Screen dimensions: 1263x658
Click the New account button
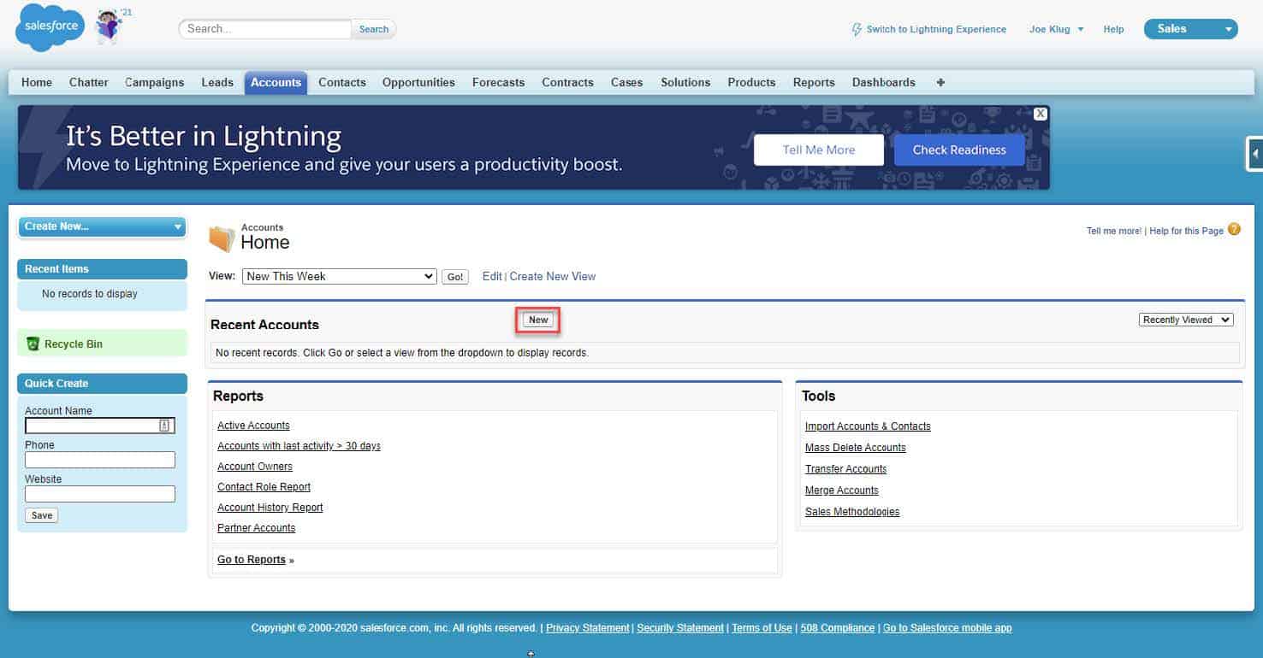tap(538, 320)
